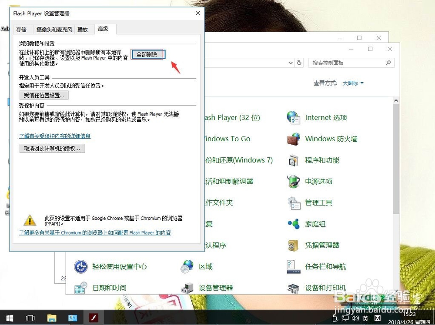The height and width of the screenshot is (325, 435).
Task: Click the refresh button in Control Panel
Action: [x=299, y=63]
